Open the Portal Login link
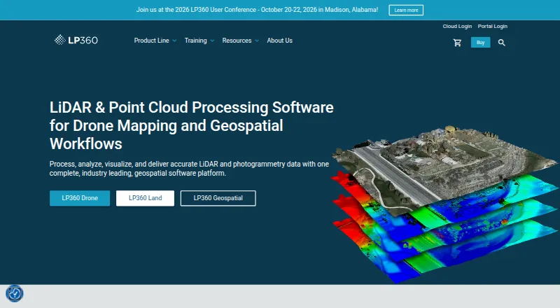 (x=493, y=27)
